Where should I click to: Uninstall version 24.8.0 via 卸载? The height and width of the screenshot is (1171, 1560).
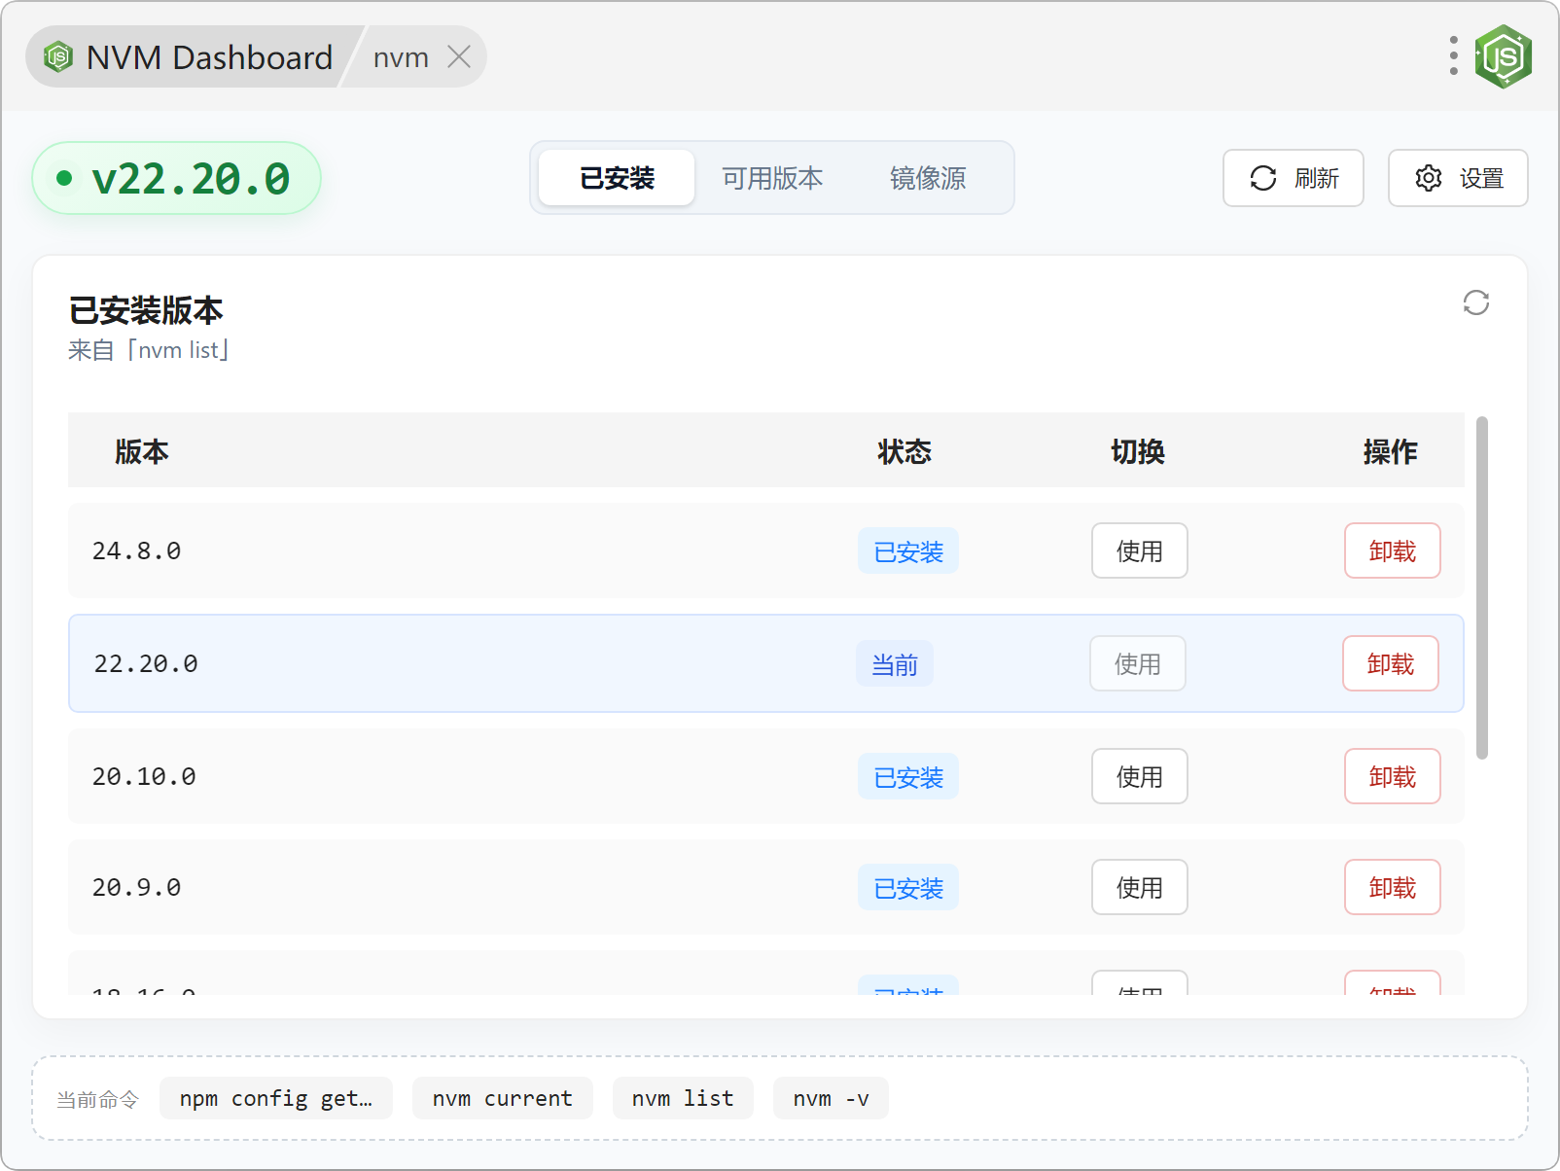[x=1391, y=551]
